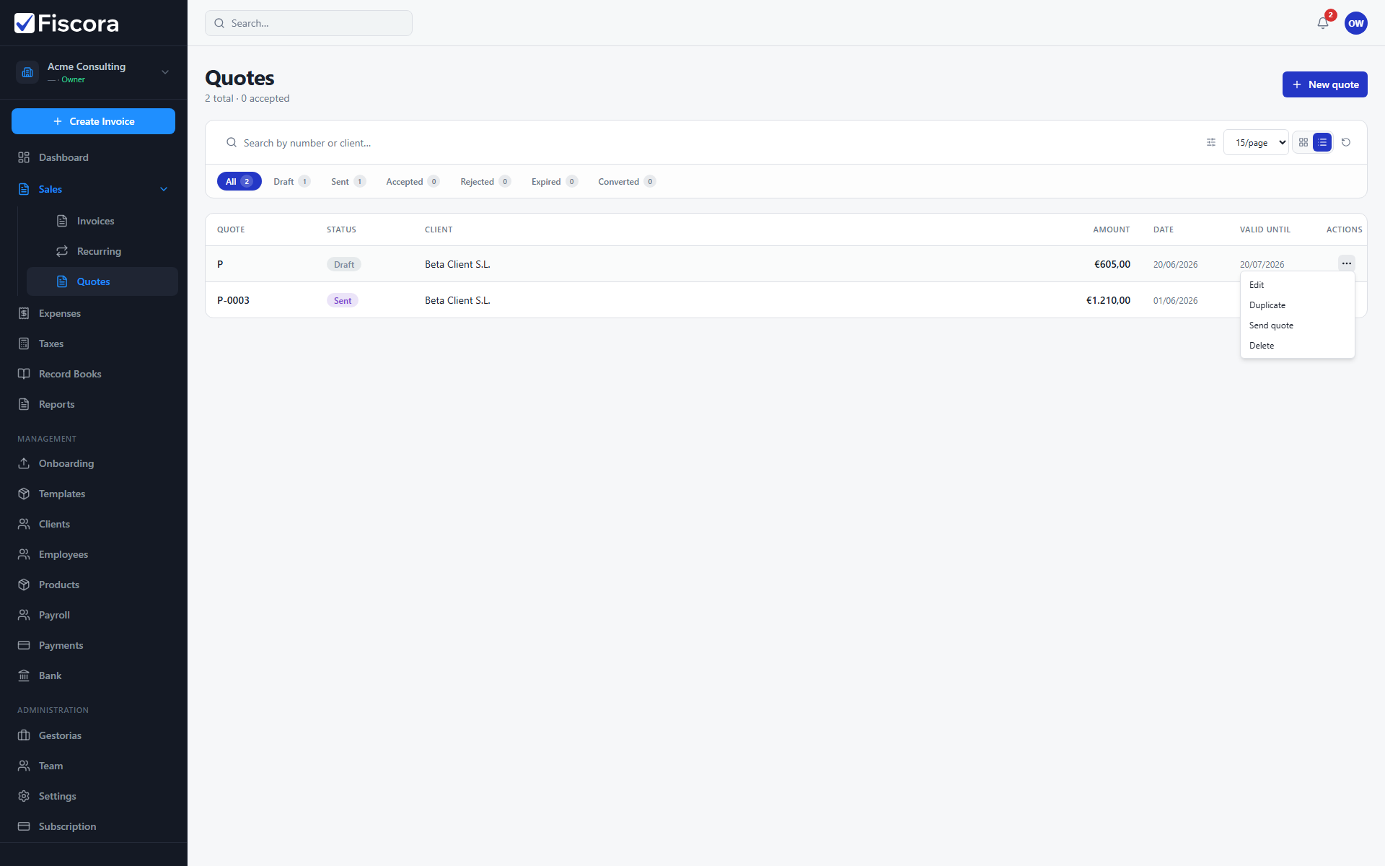Open the OW user avatar
The image size is (1385, 866).
click(1356, 23)
